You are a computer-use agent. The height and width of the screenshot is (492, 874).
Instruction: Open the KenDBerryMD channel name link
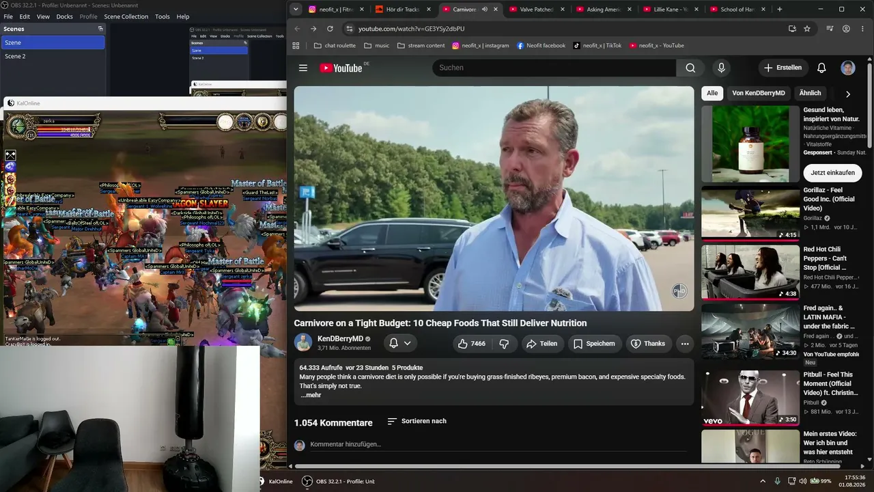(340, 339)
